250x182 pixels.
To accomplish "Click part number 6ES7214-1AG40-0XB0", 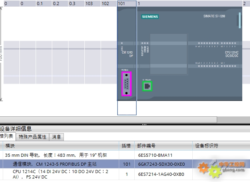I will (161, 174).
